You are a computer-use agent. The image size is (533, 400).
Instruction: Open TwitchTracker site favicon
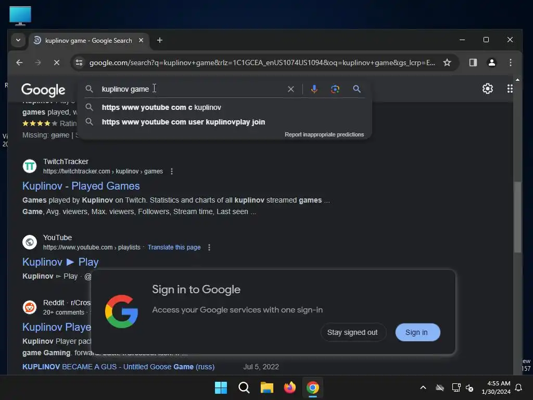click(30, 166)
